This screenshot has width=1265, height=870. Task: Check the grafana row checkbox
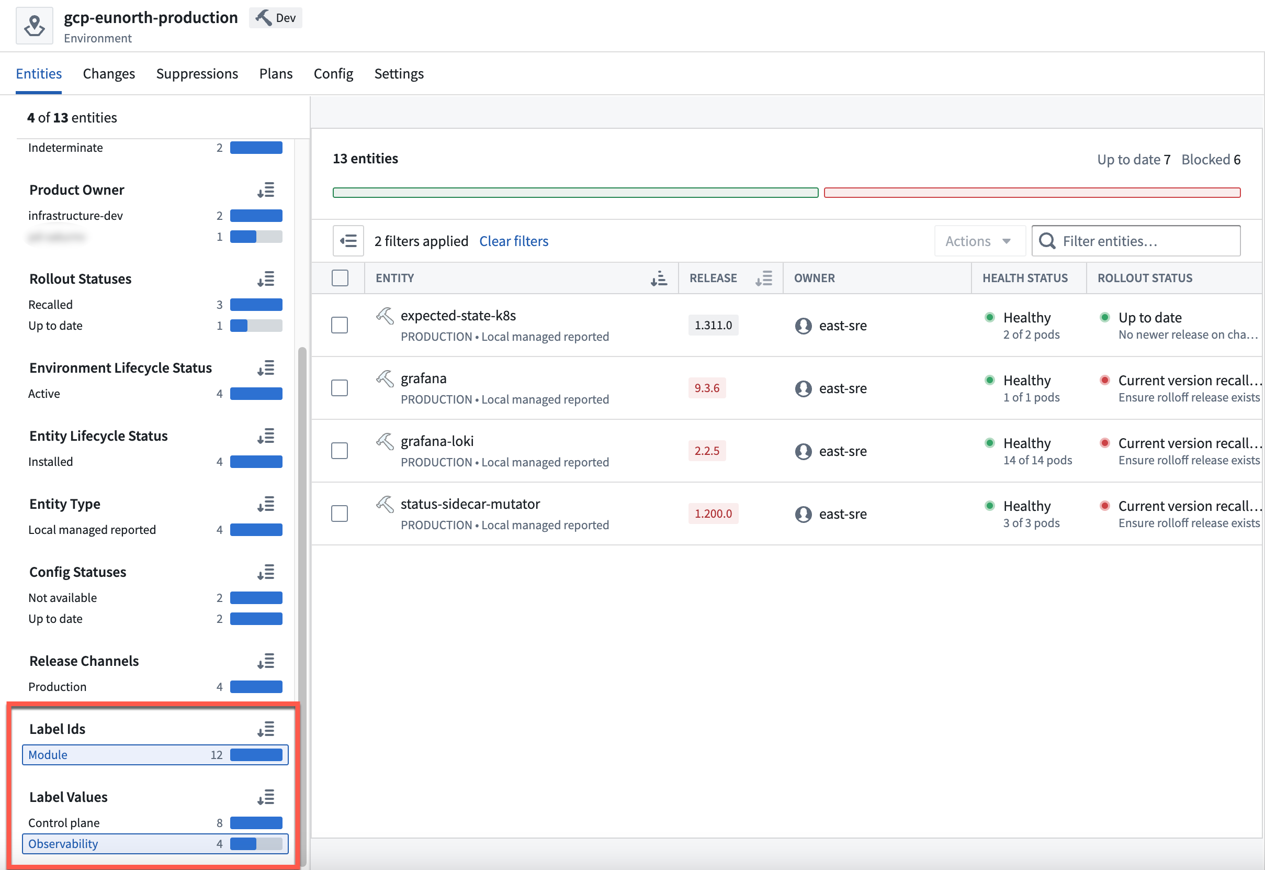[x=340, y=388]
